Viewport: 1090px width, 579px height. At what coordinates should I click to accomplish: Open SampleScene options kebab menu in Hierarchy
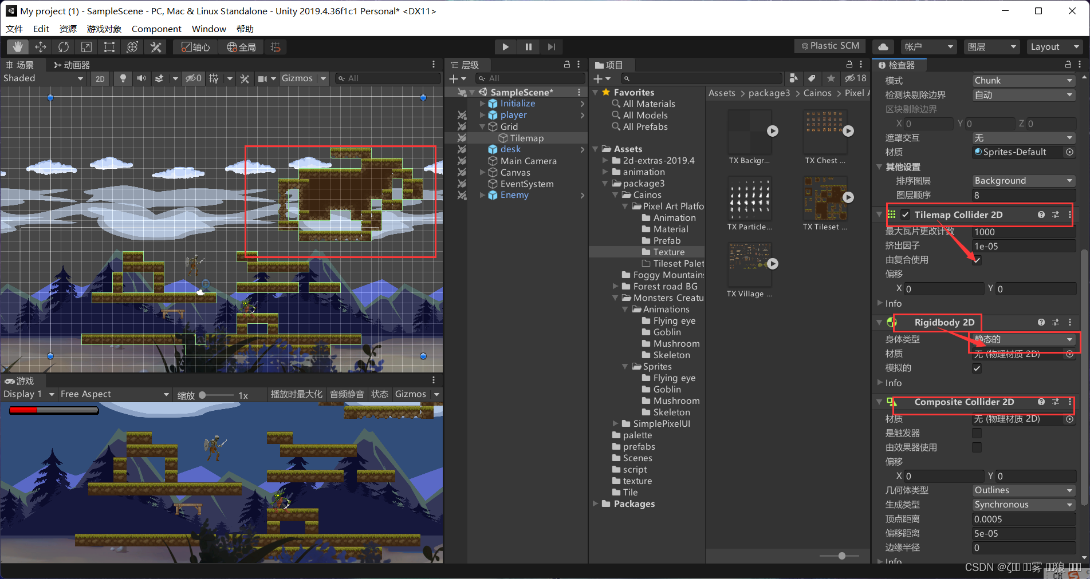pyautogui.click(x=579, y=92)
